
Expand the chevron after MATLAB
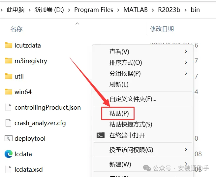(x=153, y=10)
